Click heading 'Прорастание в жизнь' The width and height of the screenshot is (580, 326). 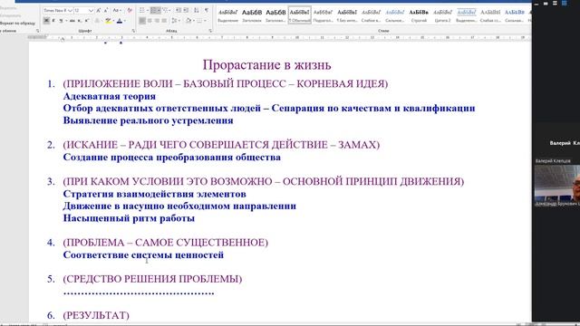click(x=266, y=65)
